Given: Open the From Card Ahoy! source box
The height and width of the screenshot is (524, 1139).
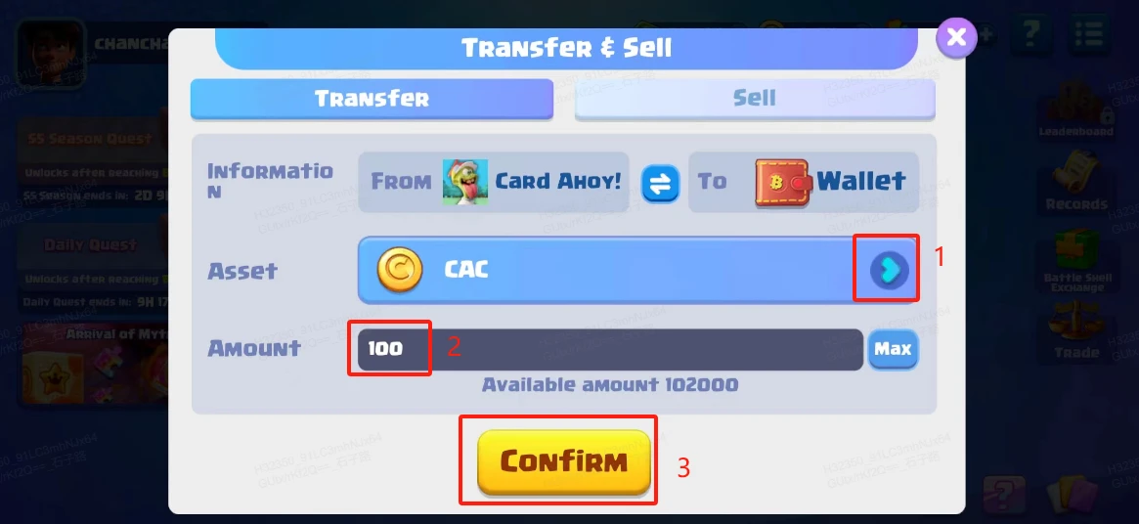Looking at the screenshot, I should [x=493, y=183].
